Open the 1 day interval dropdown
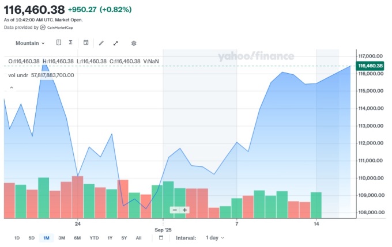The height and width of the screenshot is (247, 392). 214,238
